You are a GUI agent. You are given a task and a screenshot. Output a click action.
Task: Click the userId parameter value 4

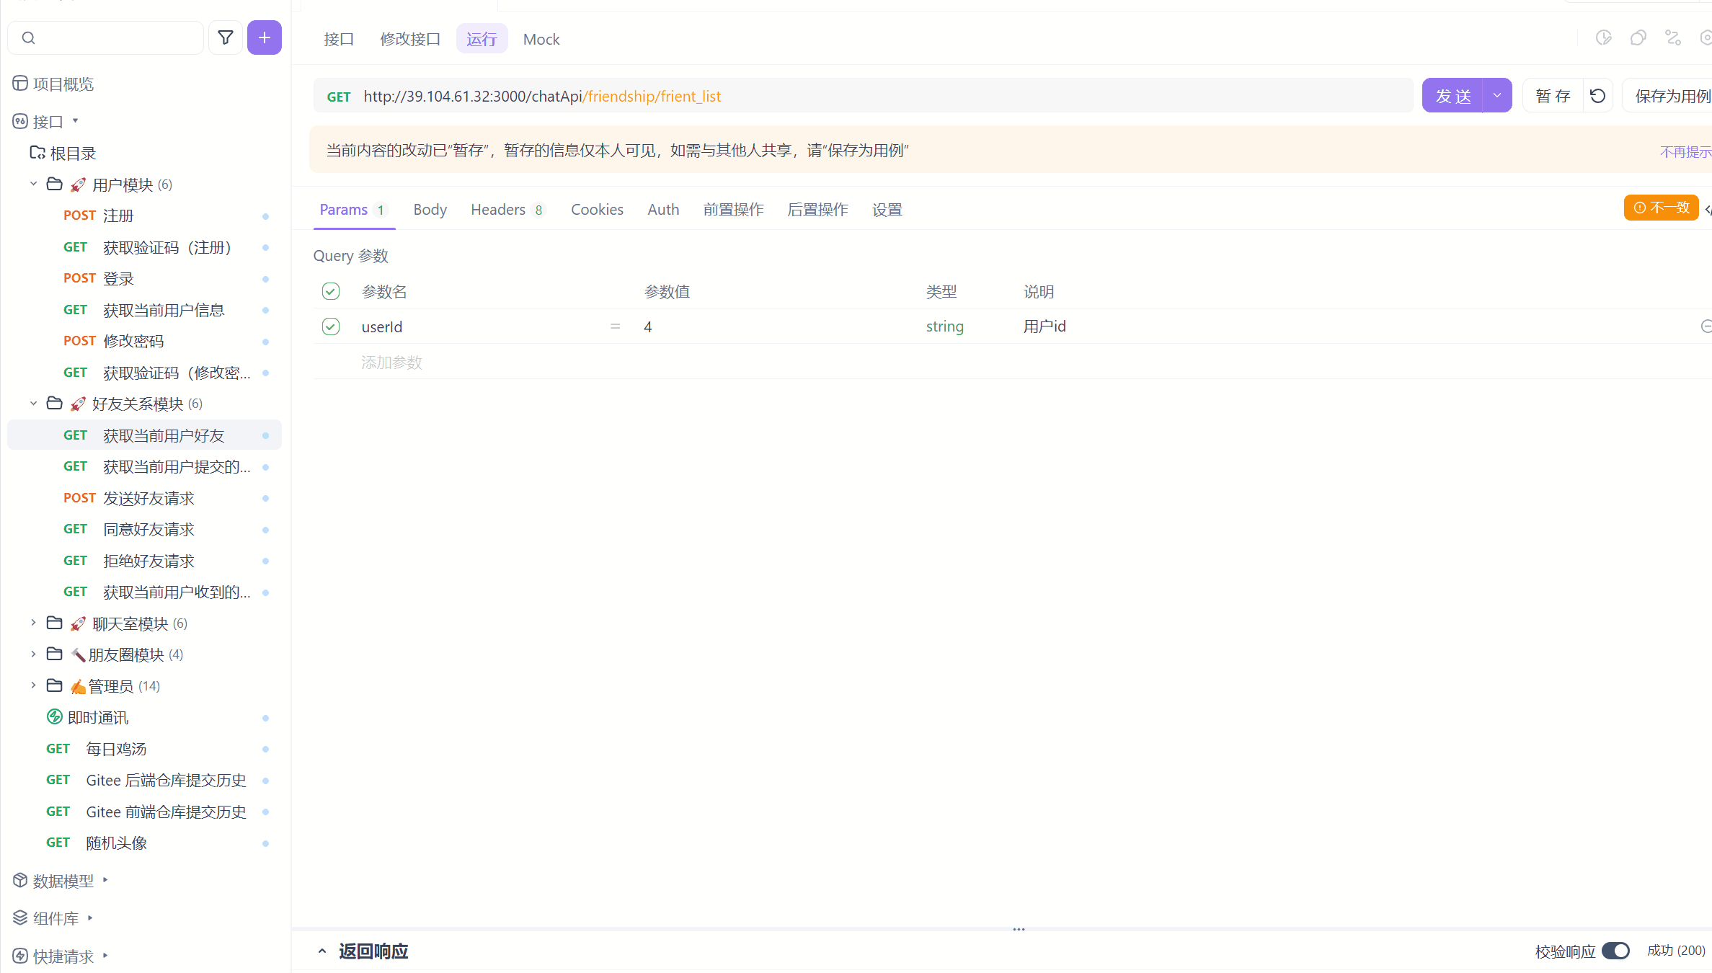coord(648,327)
